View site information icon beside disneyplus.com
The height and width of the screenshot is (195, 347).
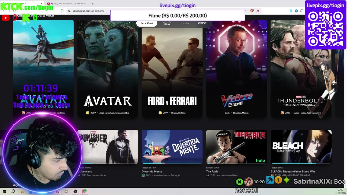click(x=69, y=11)
